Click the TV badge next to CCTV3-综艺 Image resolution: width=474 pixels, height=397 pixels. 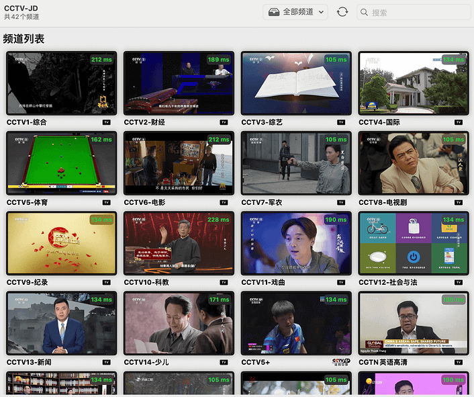click(341, 122)
